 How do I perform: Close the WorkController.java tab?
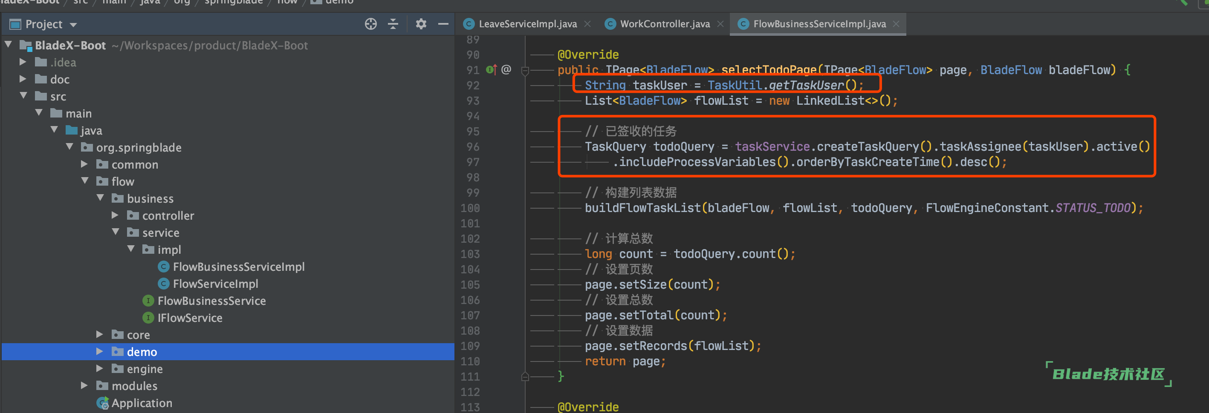(720, 24)
